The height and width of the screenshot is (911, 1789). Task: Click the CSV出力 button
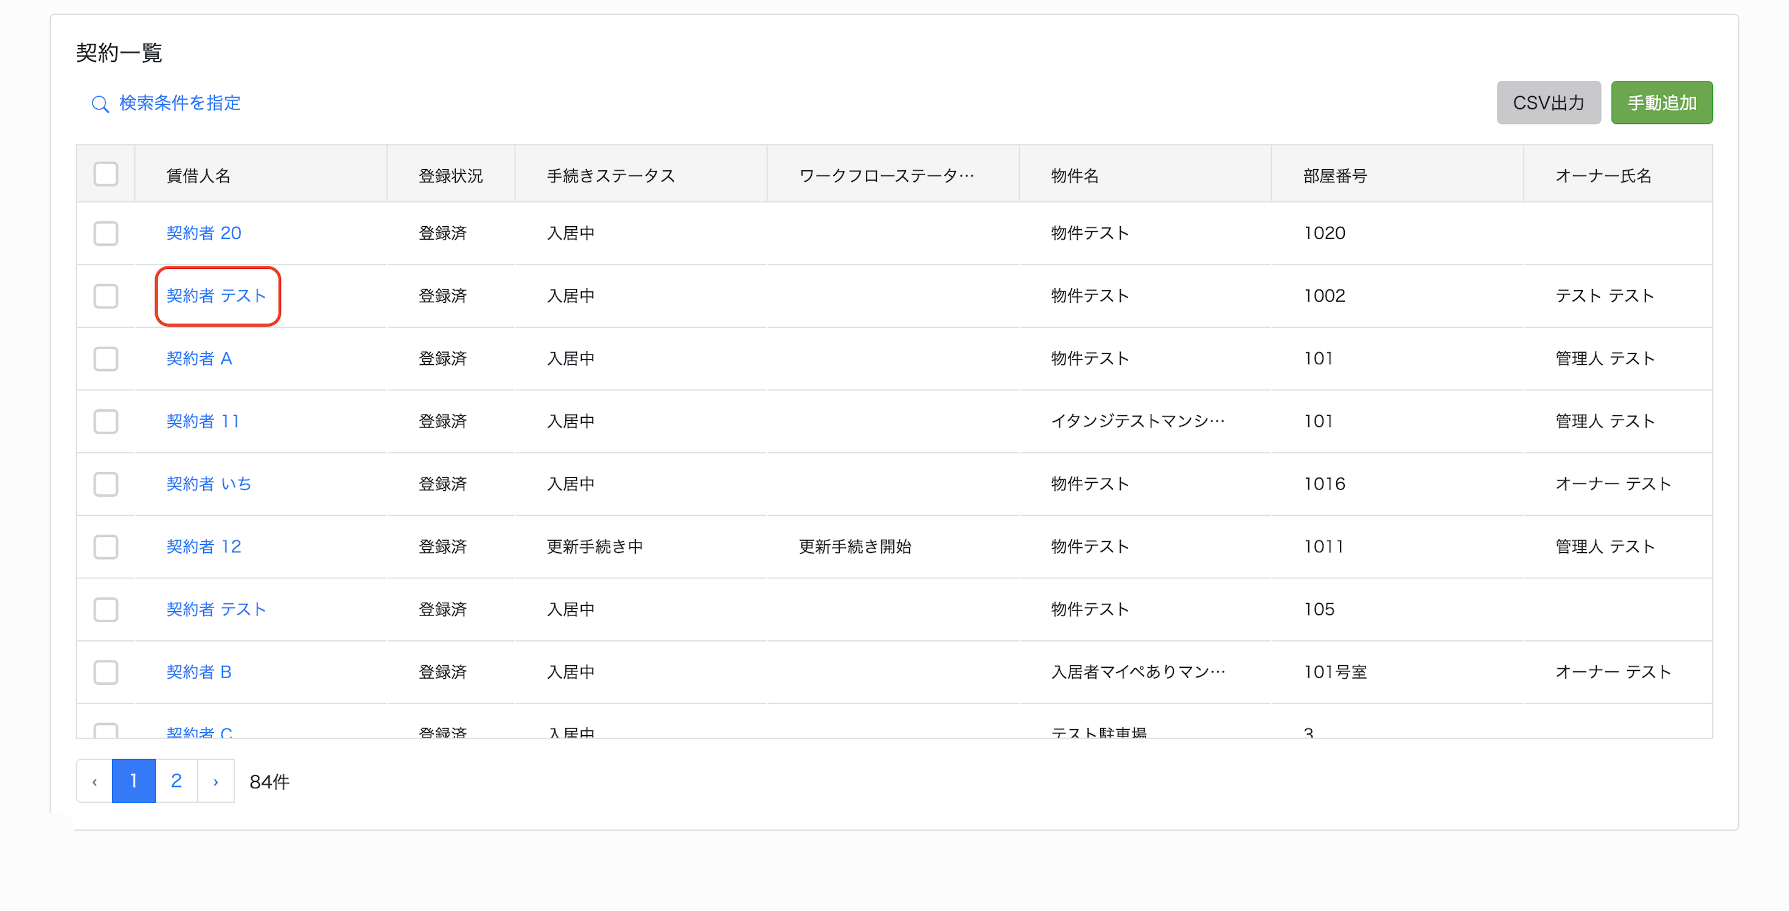tap(1548, 103)
